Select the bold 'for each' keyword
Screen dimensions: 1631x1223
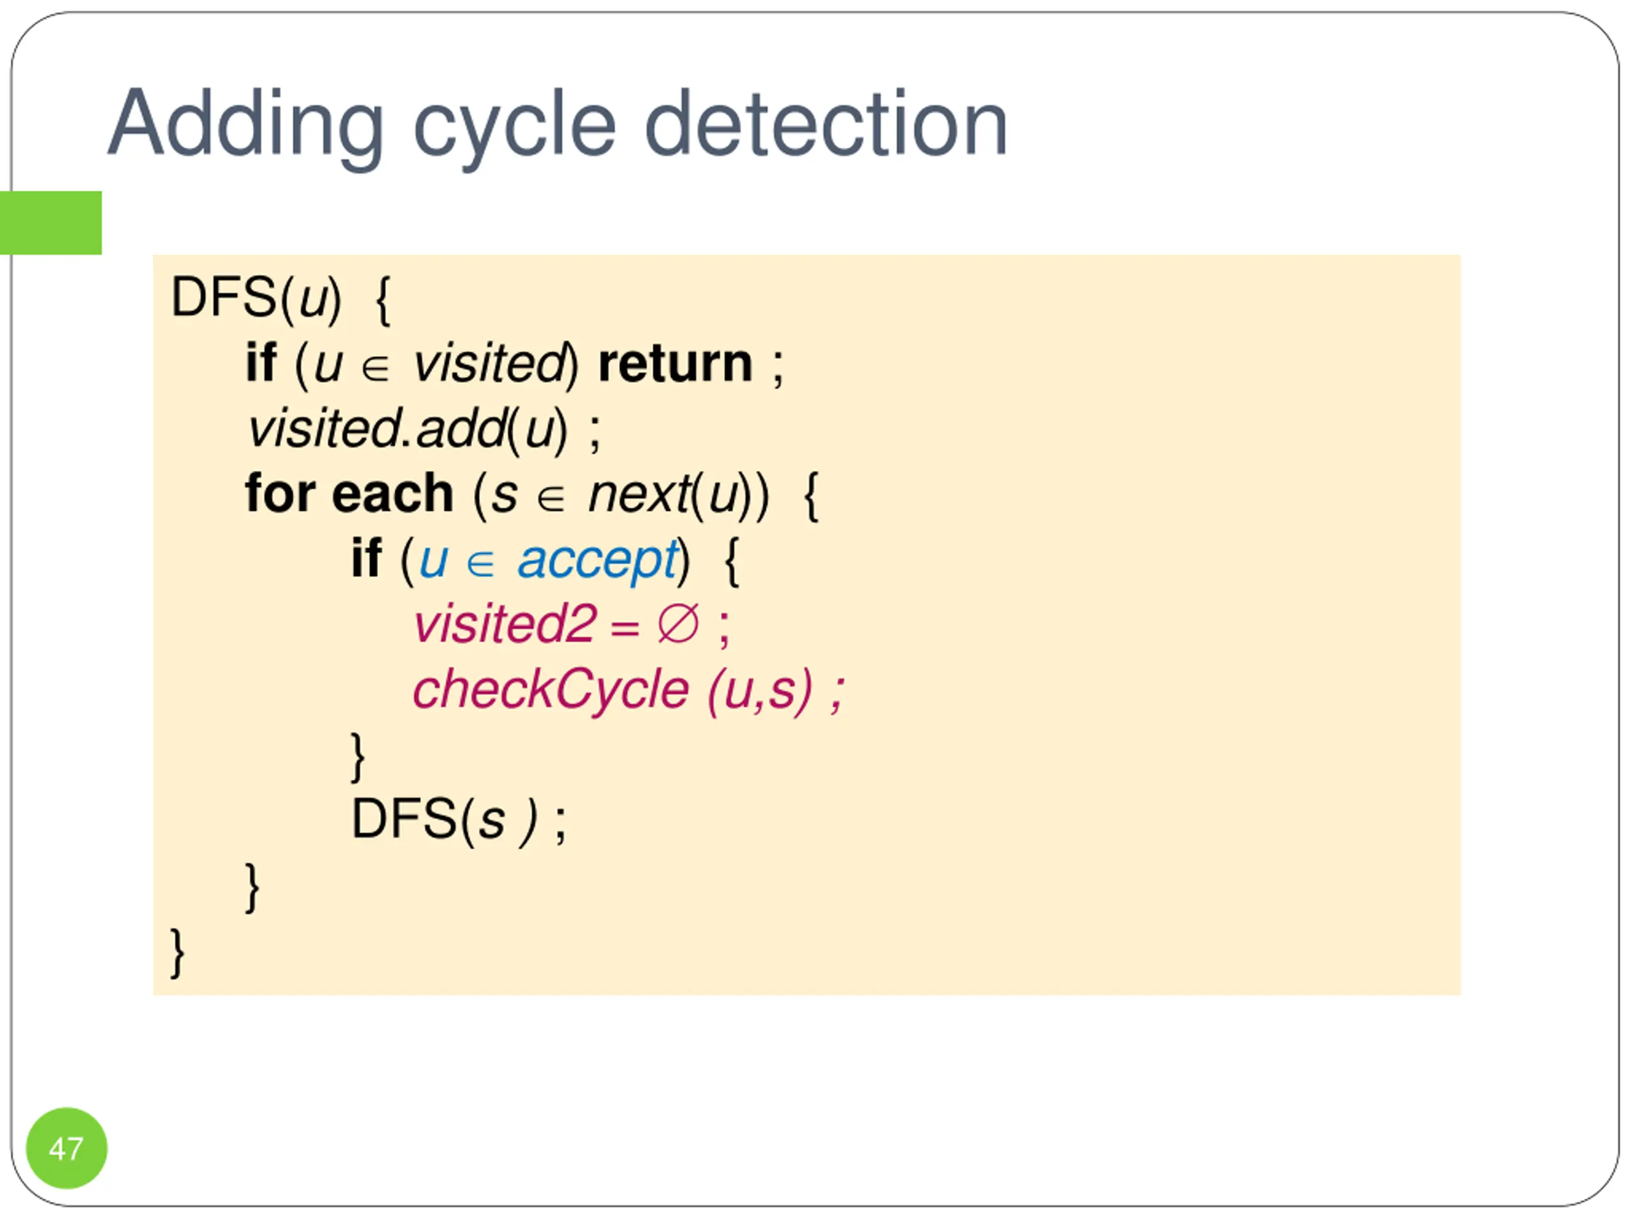(x=348, y=494)
